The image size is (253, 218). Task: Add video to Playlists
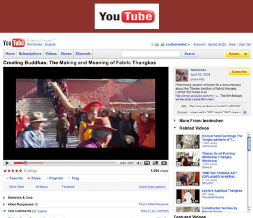(x=54, y=178)
